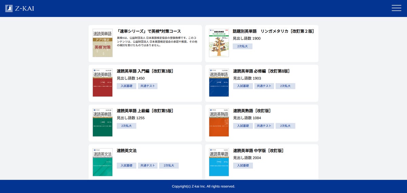
Task: Click 見出し語数 1900 text
Action: [247, 38]
